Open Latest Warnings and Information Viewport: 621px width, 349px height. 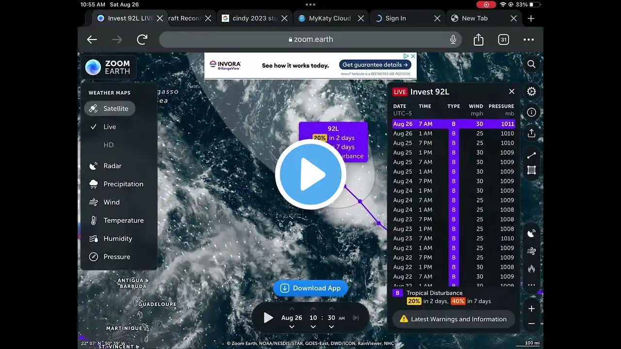tap(454, 319)
